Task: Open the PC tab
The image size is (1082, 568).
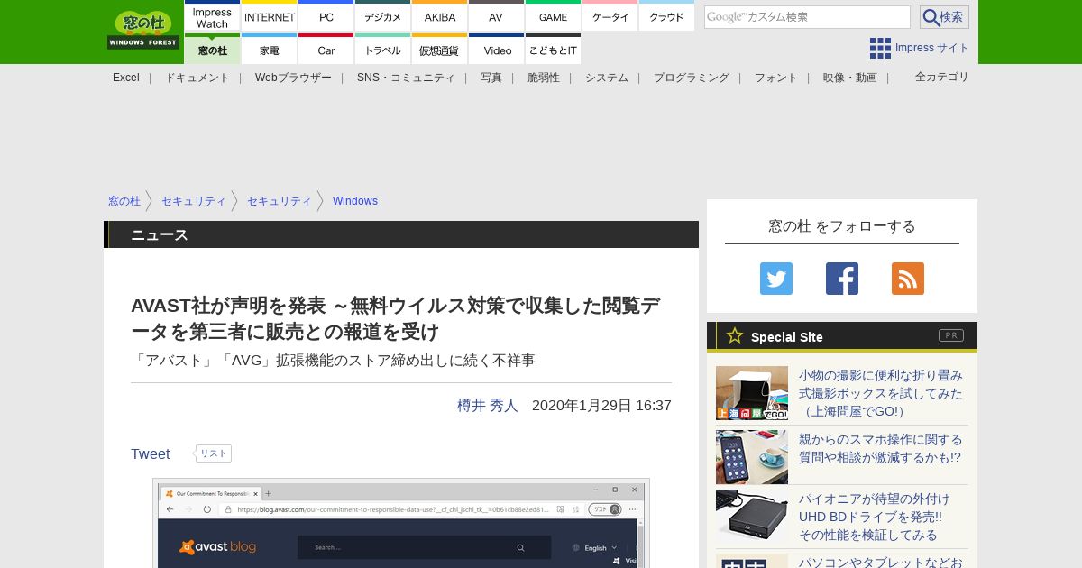Action: point(326,17)
